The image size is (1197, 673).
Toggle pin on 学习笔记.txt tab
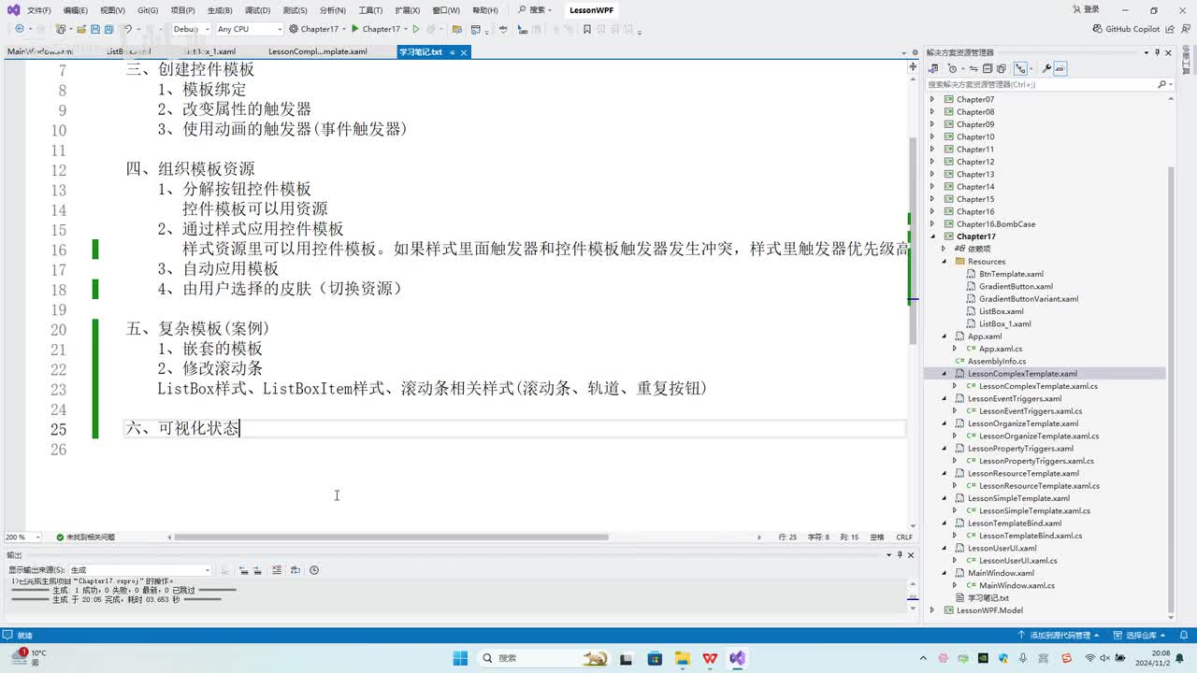453,52
